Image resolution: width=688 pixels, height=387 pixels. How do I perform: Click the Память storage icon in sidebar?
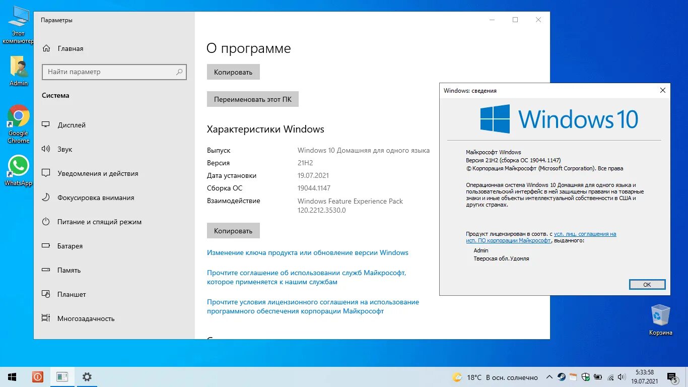46,270
